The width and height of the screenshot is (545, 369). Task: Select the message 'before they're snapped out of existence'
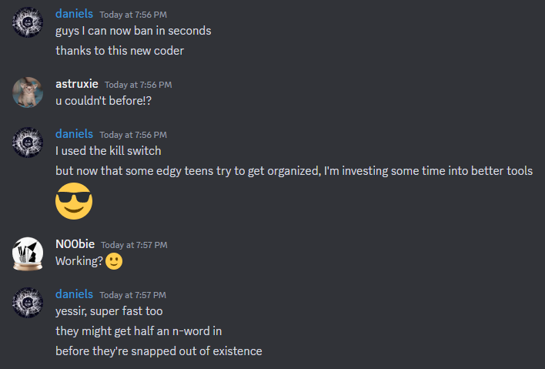click(x=159, y=351)
